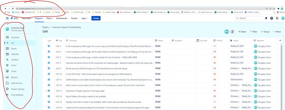Click the orbis avatar filter next to Share
Screen dimensions: 285x110
point(227,32)
